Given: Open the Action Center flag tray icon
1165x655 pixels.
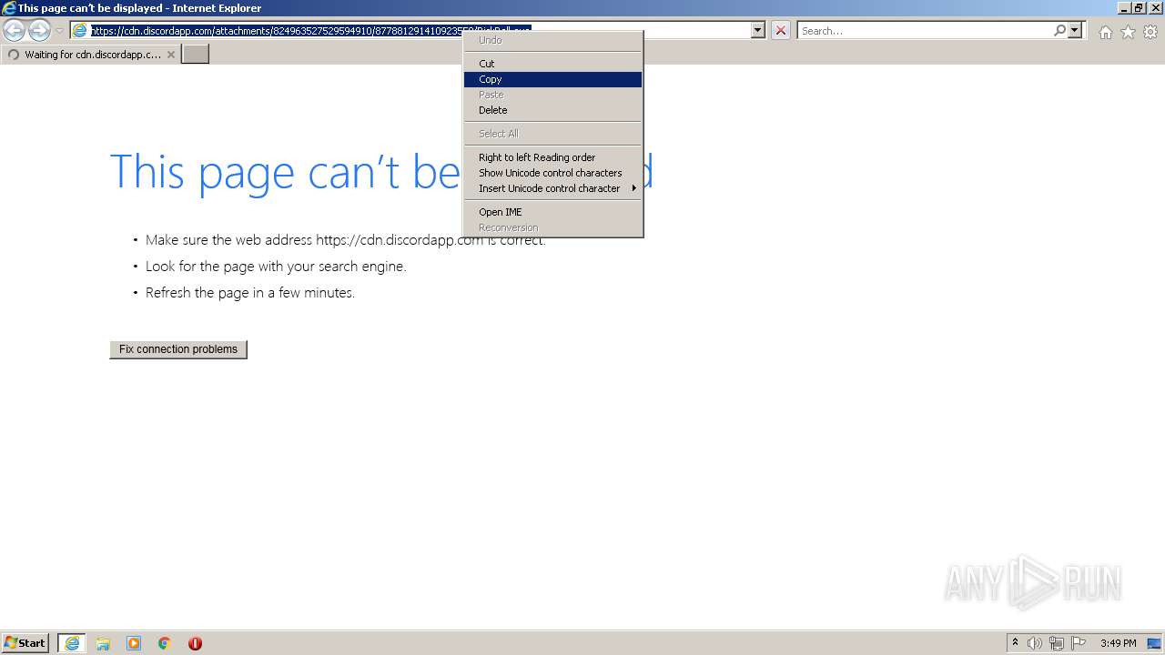Looking at the screenshot, I should pyautogui.click(x=1079, y=643).
